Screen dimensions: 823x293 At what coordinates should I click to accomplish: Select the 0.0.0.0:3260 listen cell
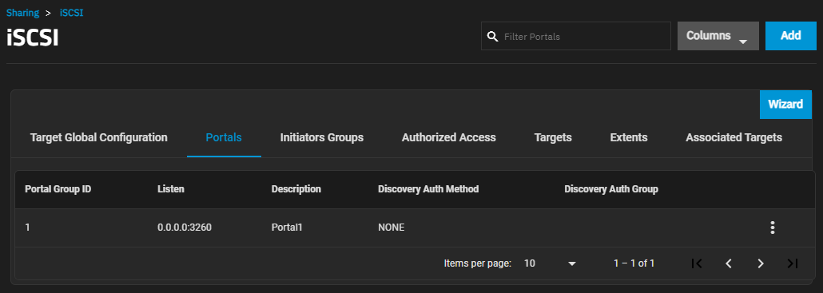(185, 228)
